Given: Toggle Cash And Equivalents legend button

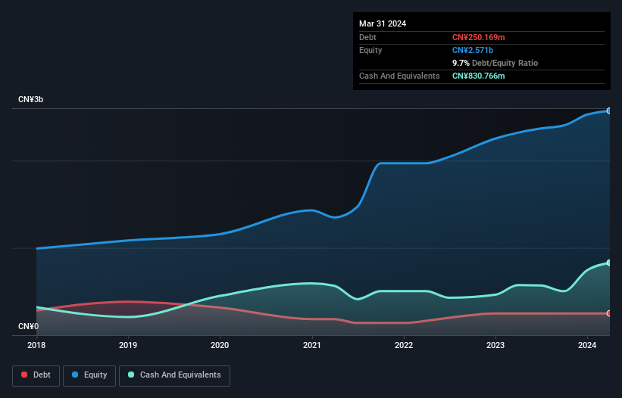Looking at the screenshot, I should (174, 375).
